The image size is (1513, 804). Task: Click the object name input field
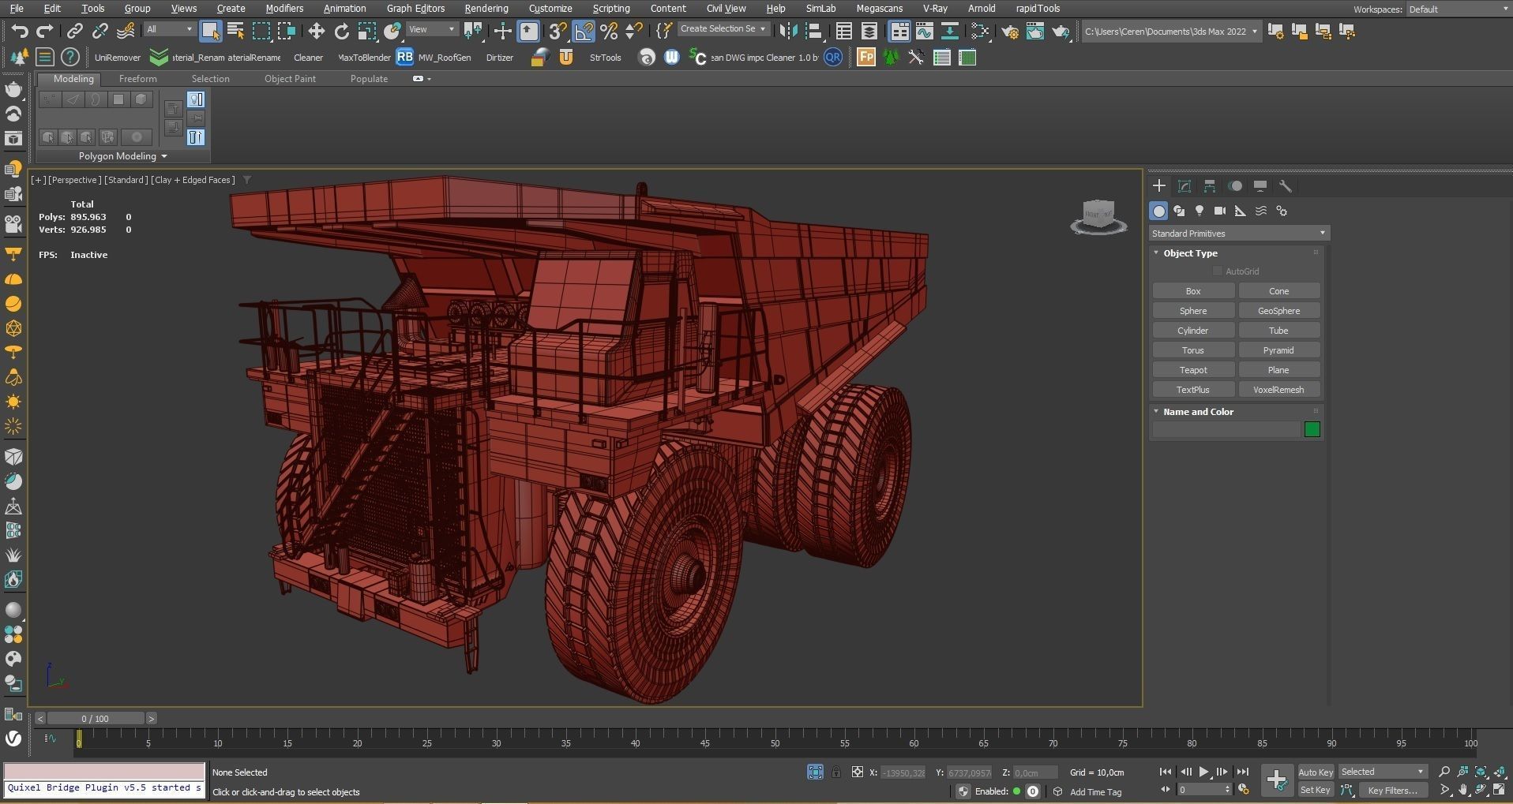1226,429
